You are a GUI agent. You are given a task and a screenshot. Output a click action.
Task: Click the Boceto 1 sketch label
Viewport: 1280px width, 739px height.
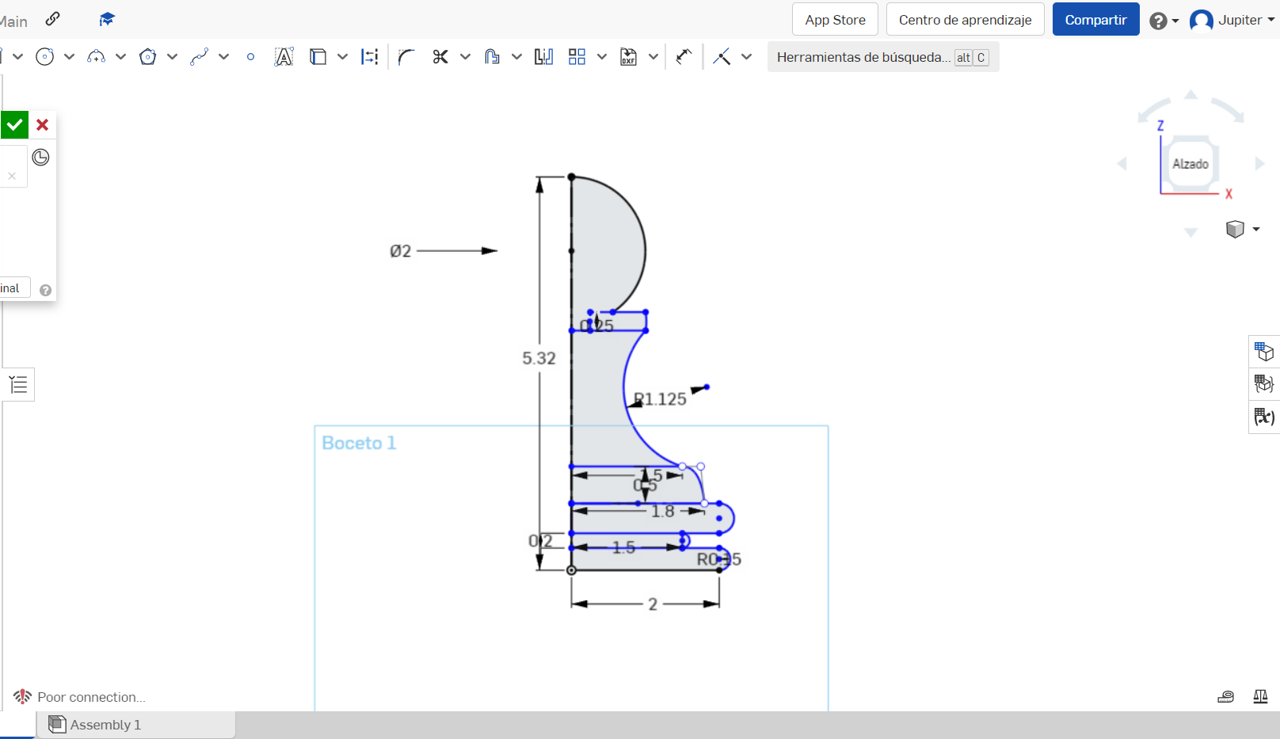point(359,443)
